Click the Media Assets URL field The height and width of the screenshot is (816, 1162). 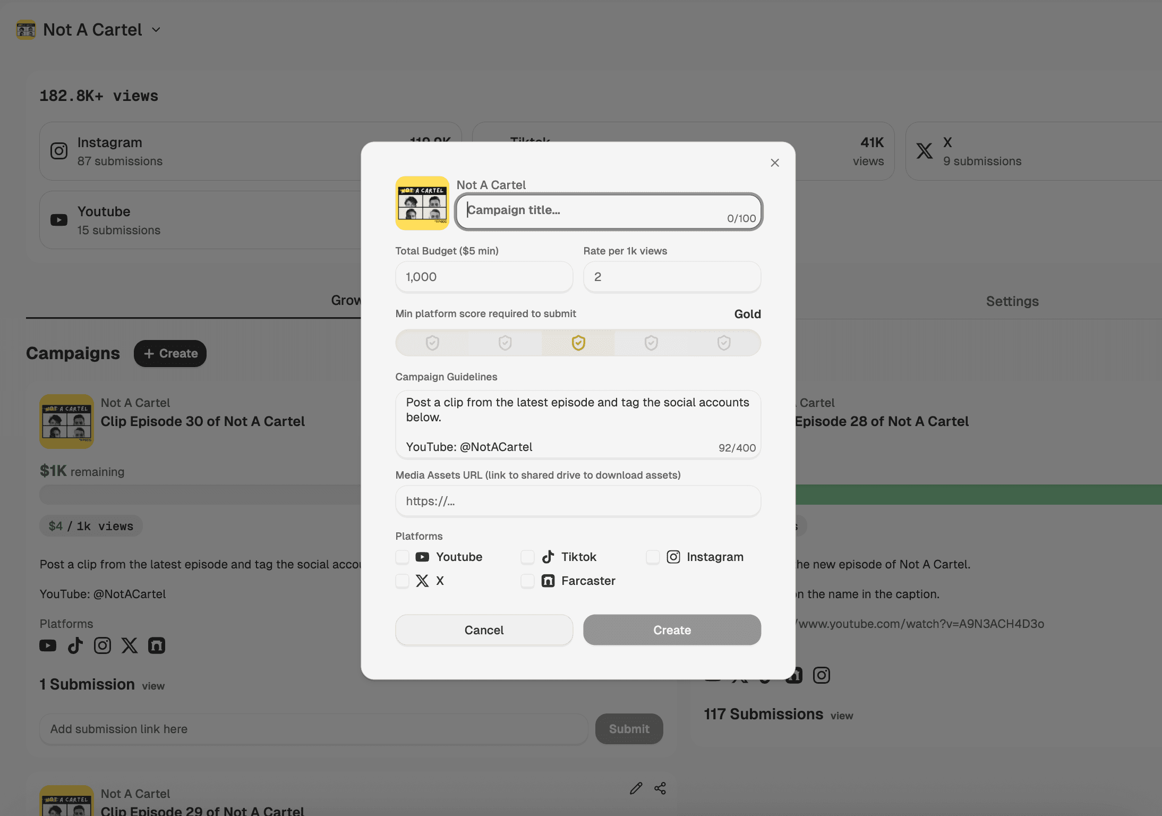pyautogui.click(x=578, y=501)
